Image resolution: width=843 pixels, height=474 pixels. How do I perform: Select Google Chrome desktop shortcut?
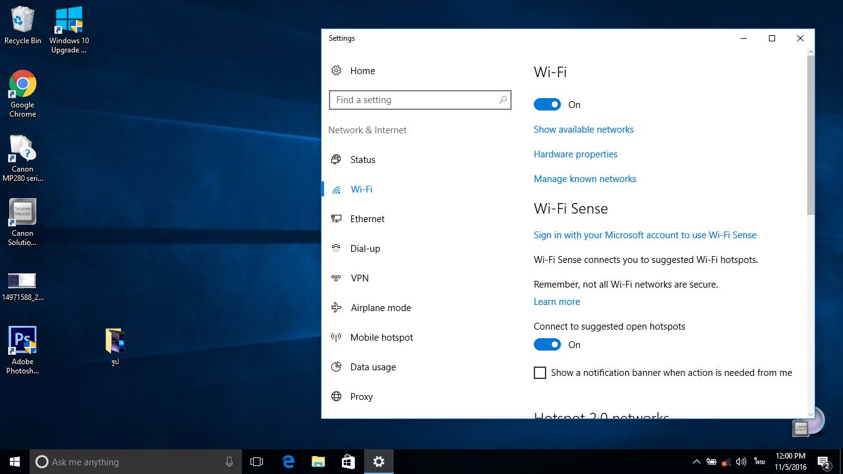pyautogui.click(x=23, y=94)
